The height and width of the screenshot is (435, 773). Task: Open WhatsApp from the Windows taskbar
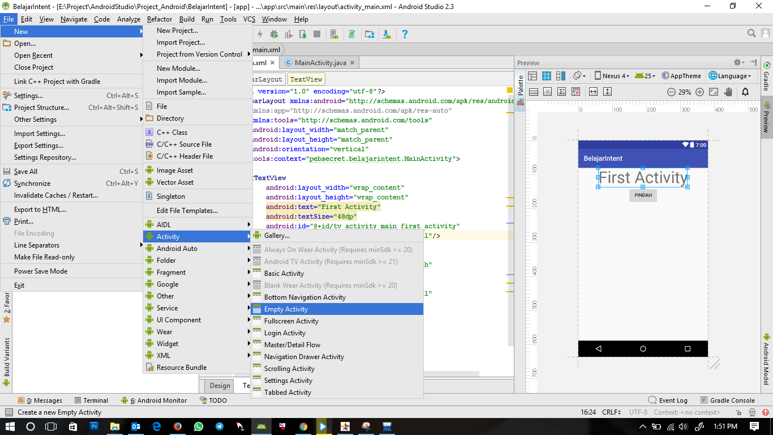click(198, 426)
